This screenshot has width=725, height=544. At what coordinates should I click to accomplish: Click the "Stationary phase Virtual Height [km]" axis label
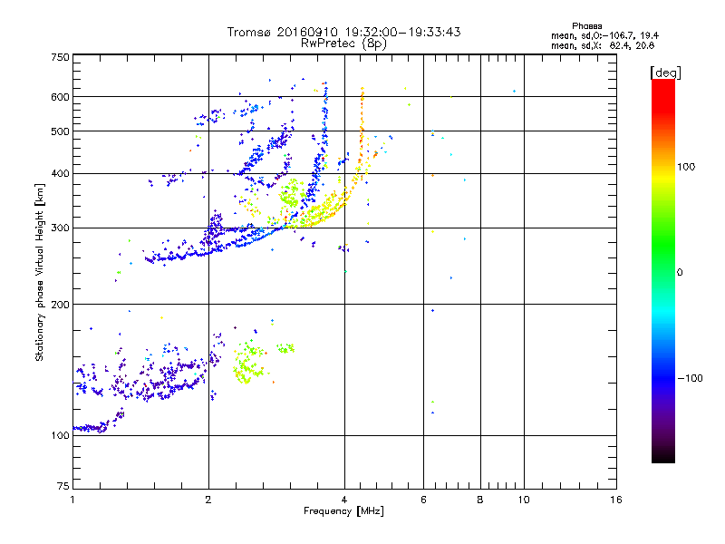39,272
